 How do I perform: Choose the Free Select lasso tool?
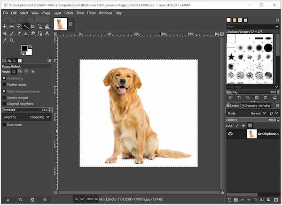pyautogui.click(x=19, y=27)
